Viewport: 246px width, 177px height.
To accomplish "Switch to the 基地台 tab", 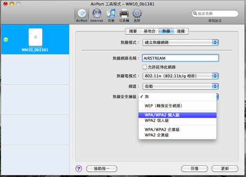I will pyautogui.click(x=149, y=31).
